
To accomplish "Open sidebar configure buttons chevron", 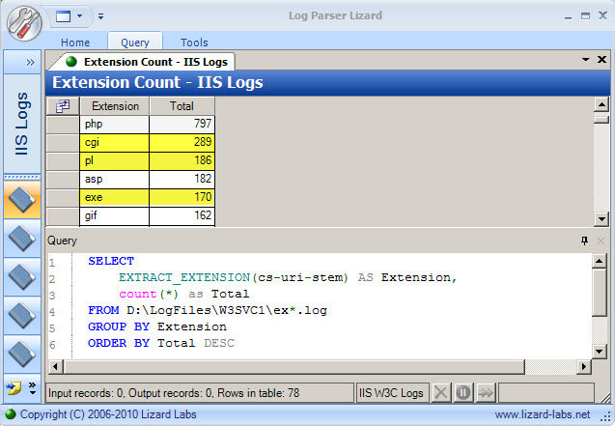I will coord(32,388).
